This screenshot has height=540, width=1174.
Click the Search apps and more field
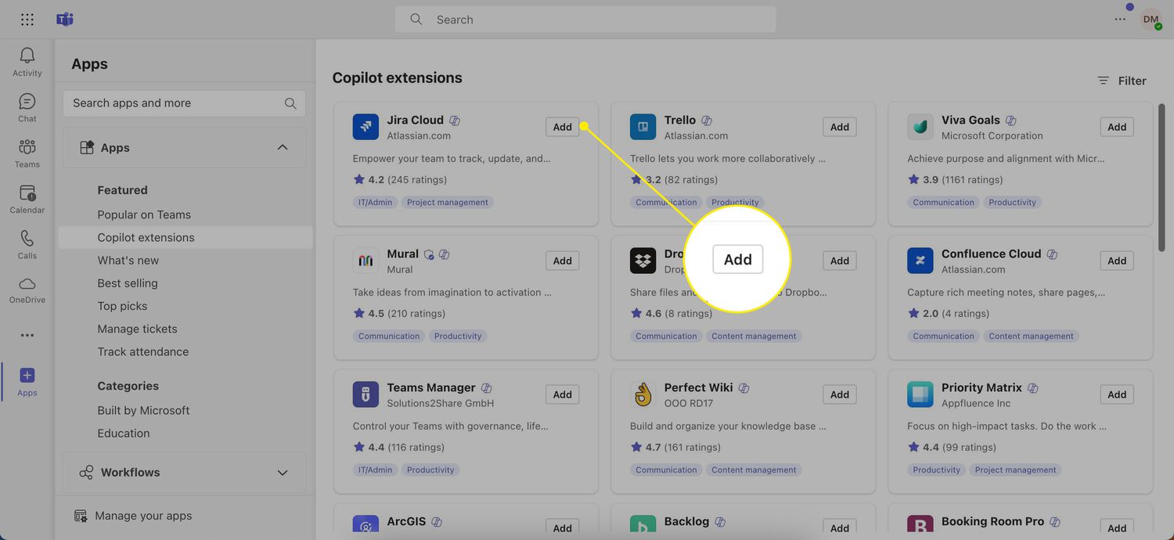click(176, 103)
